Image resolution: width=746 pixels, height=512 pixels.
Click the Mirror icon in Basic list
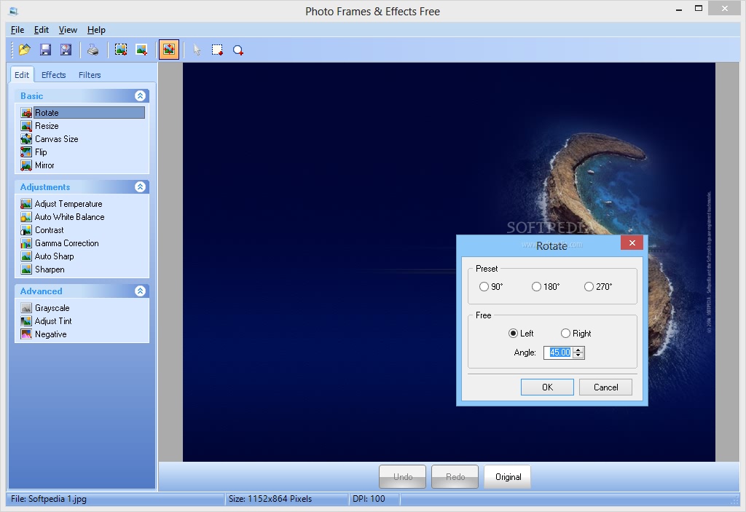26,165
